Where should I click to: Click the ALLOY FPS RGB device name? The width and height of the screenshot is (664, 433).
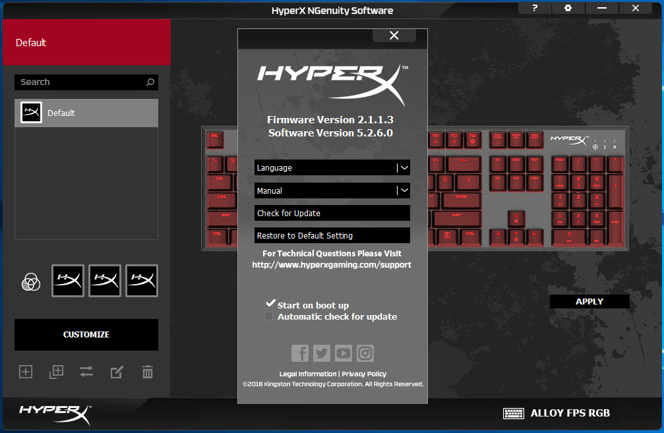click(570, 413)
